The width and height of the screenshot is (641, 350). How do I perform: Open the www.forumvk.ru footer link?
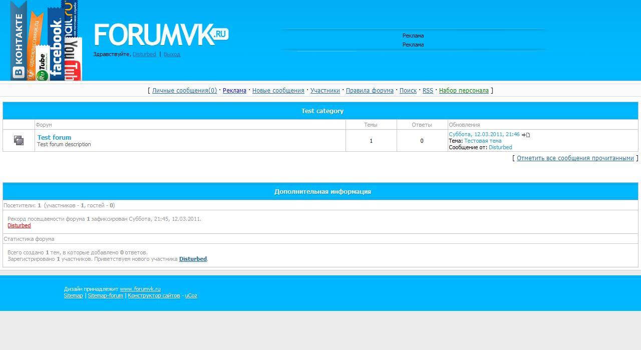pyautogui.click(x=140, y=289)
